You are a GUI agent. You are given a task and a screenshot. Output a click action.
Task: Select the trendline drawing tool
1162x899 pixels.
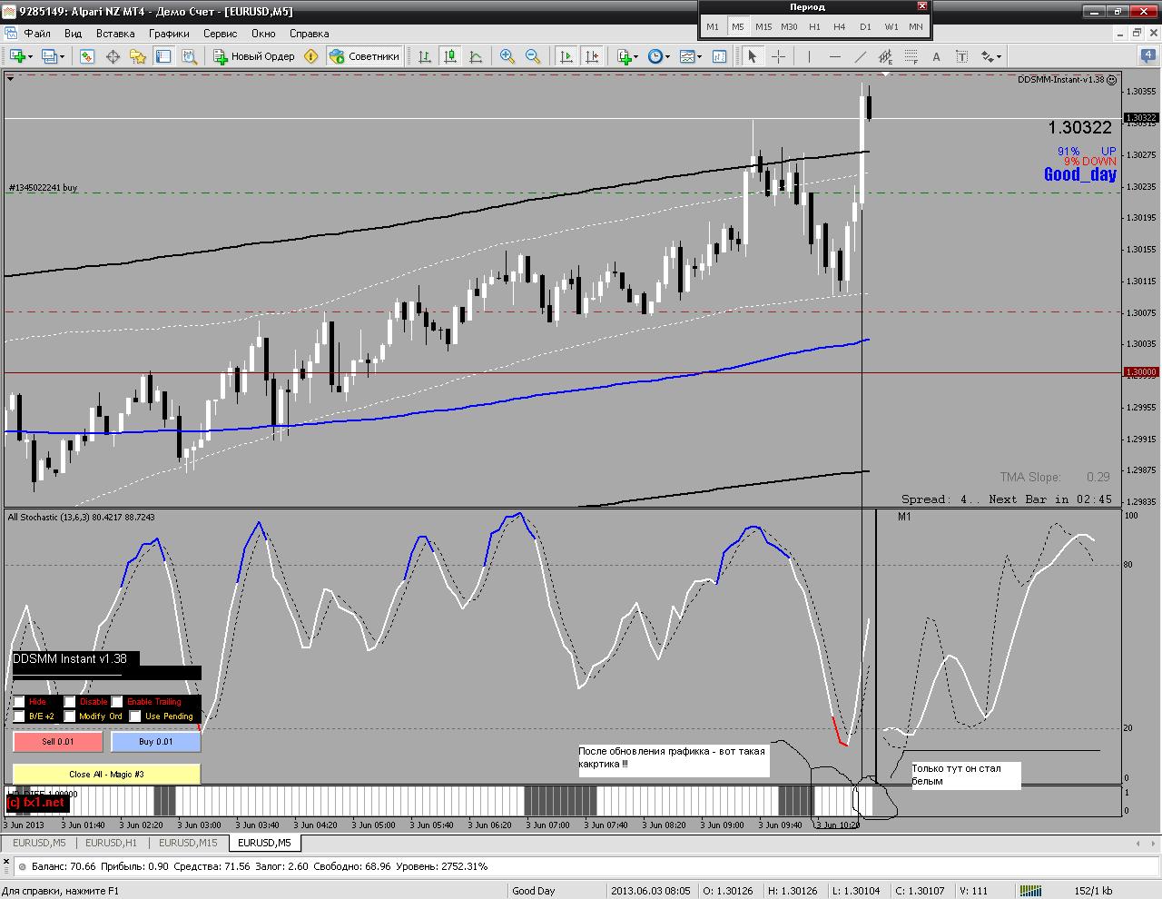tap(861, 56)
